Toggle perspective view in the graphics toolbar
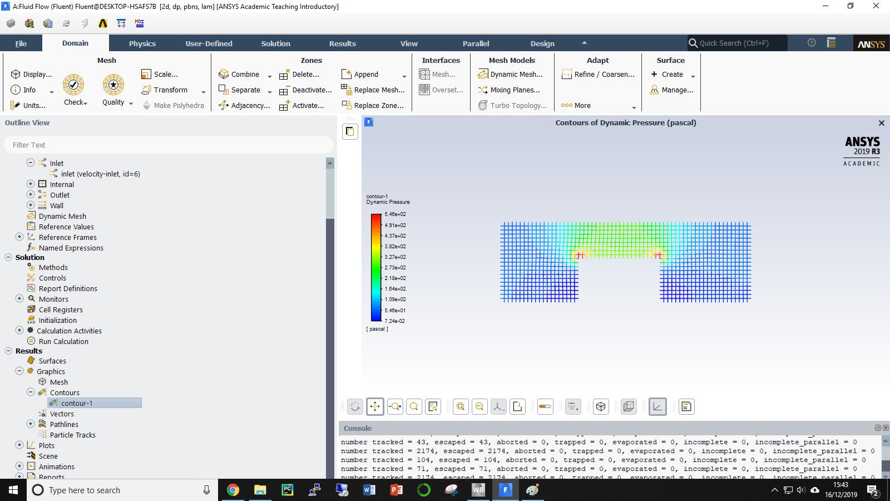 click(629, 406)
